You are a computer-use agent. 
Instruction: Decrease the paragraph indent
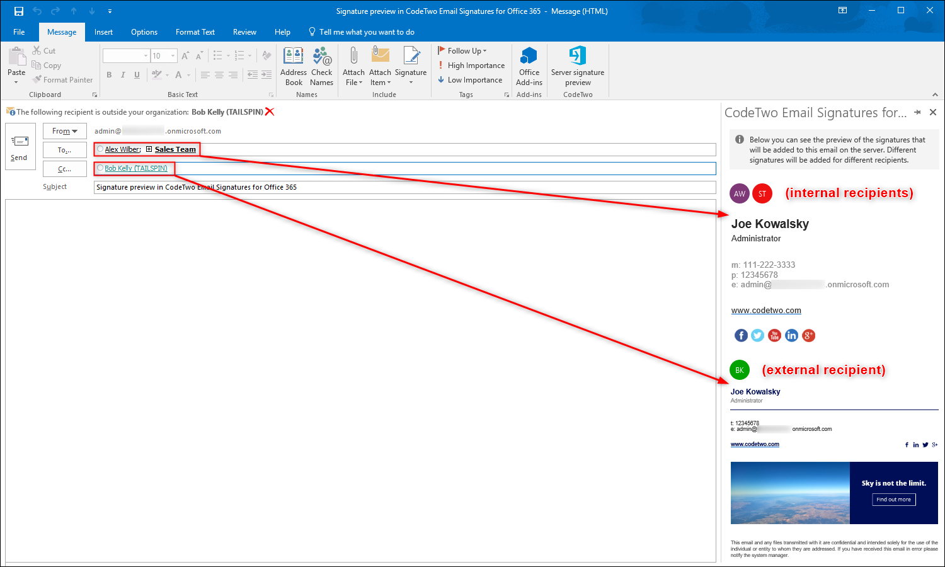click(253, 75)
